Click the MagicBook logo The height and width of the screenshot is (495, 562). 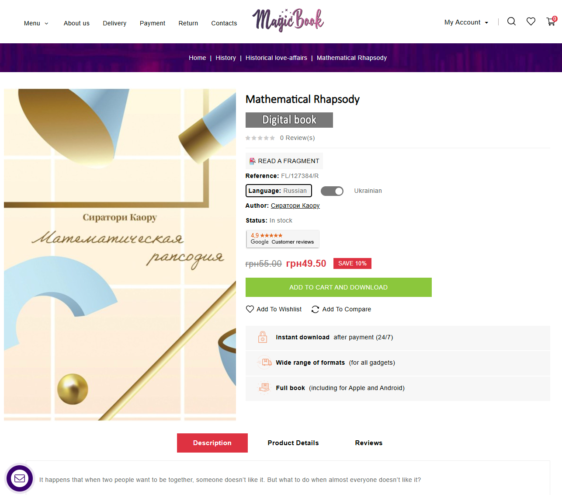point(288,20)
